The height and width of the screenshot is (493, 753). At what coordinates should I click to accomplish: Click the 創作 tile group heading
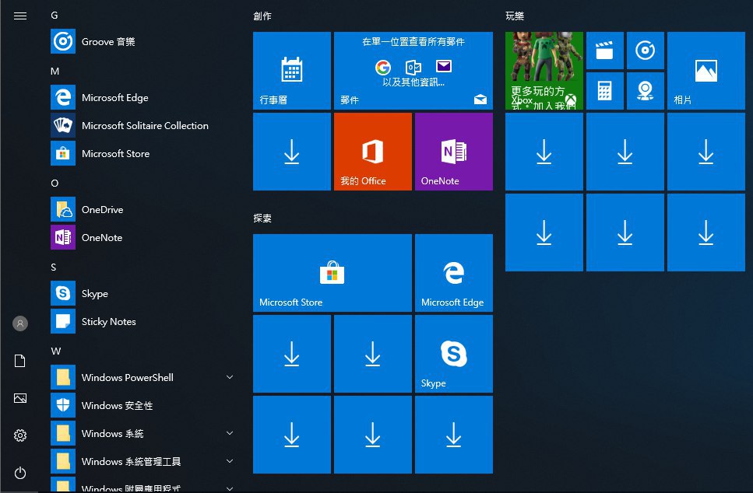(262, 16)
